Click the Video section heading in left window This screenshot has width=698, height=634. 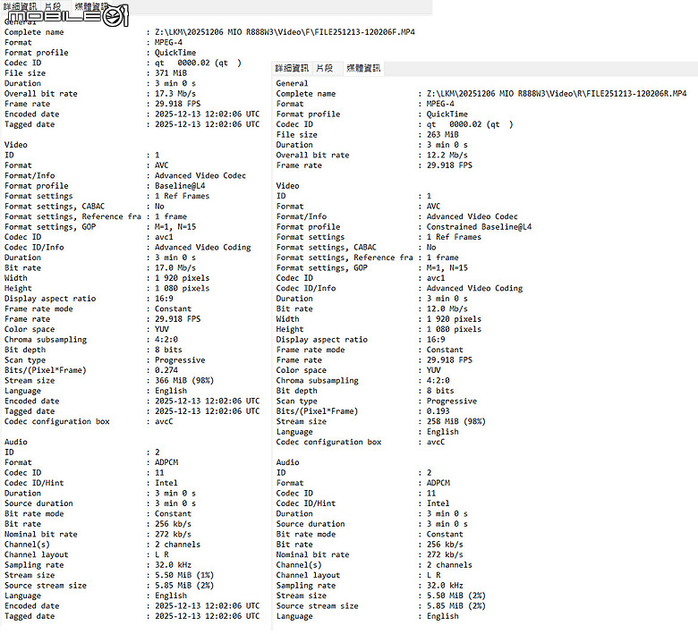(16, 145)
